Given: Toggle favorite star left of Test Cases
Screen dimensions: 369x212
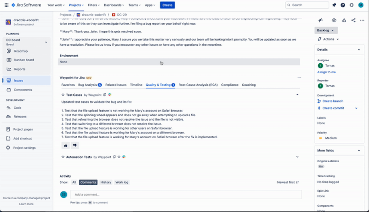Looking at the screenshot, I should pyautogui.click(x=63, y=95).
